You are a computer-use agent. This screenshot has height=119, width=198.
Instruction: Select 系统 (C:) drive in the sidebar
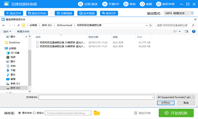pyautogui.click(x=13, y=84)
